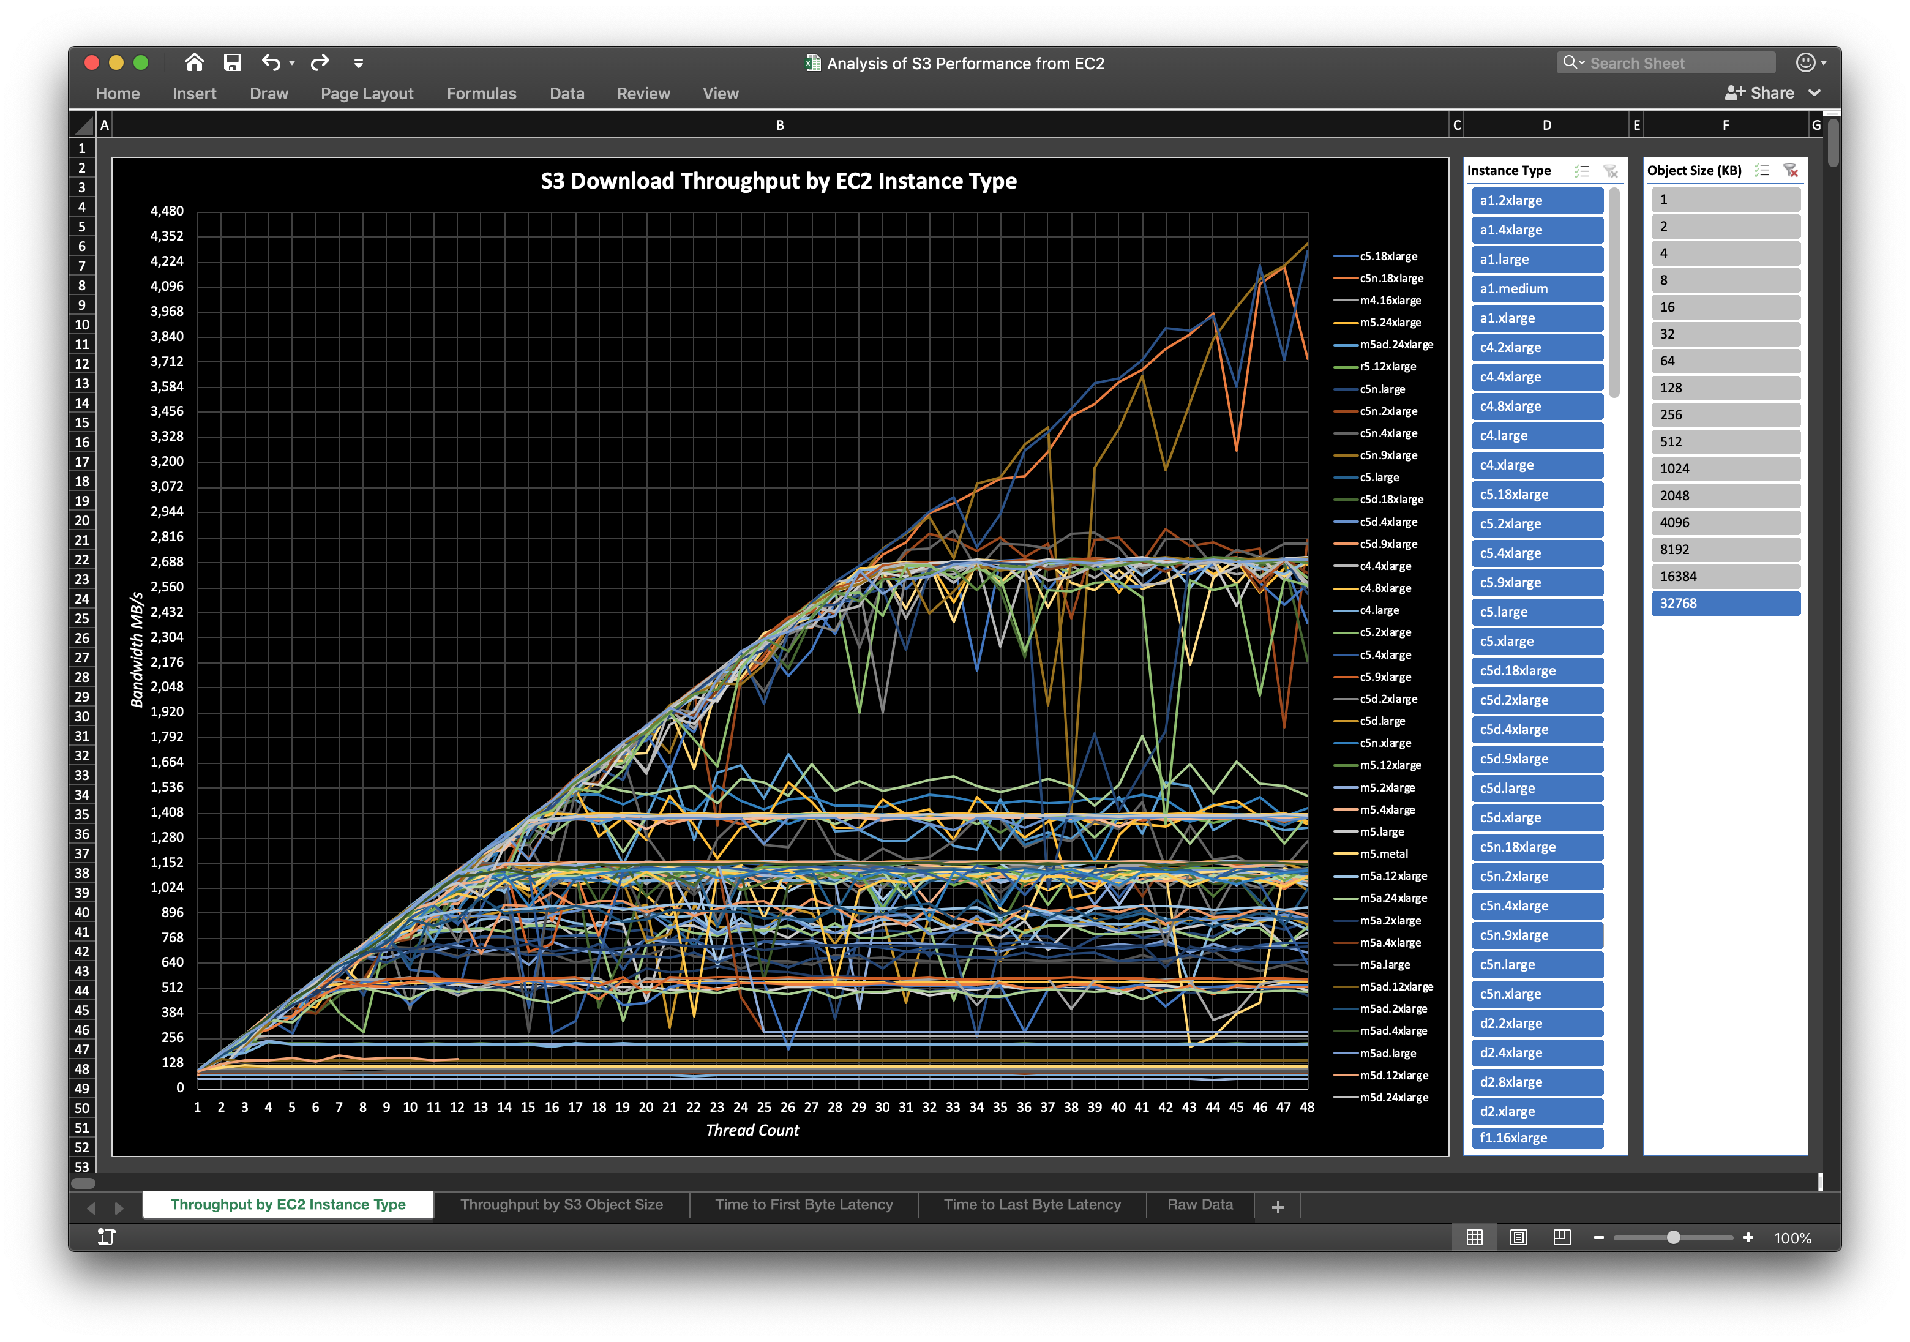Open the Page Layout tab

coord(367,93)
